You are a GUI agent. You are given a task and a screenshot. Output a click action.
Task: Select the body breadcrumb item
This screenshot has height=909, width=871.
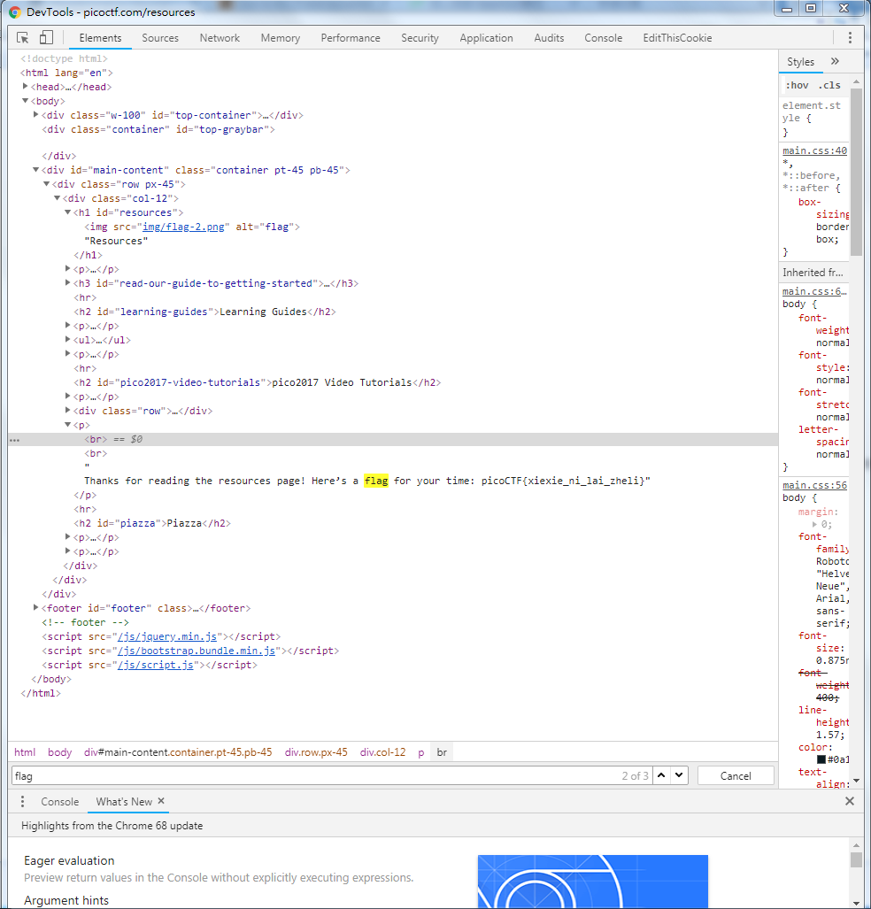pyautogui.click(x=59, y=752)
